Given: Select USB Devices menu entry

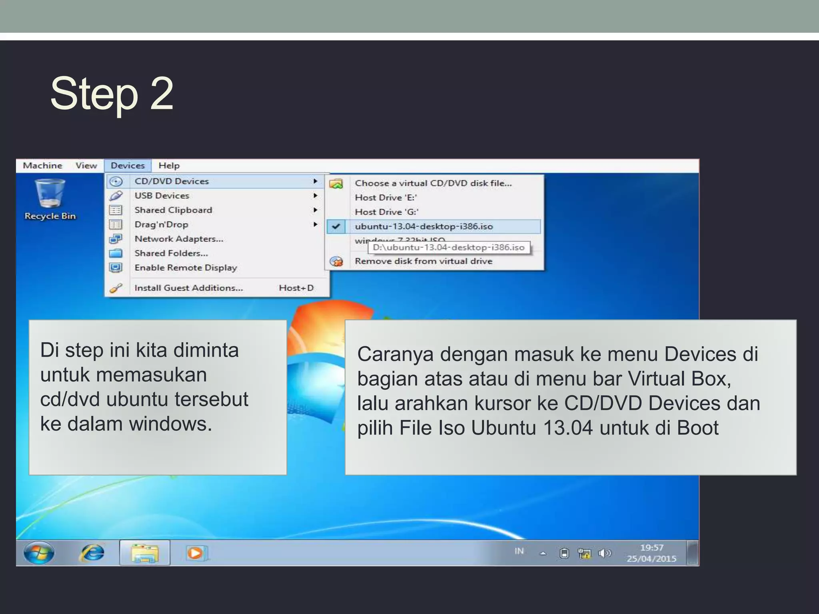Looking at the screenshot, I should pyautogui.click(x=215, y=195).
